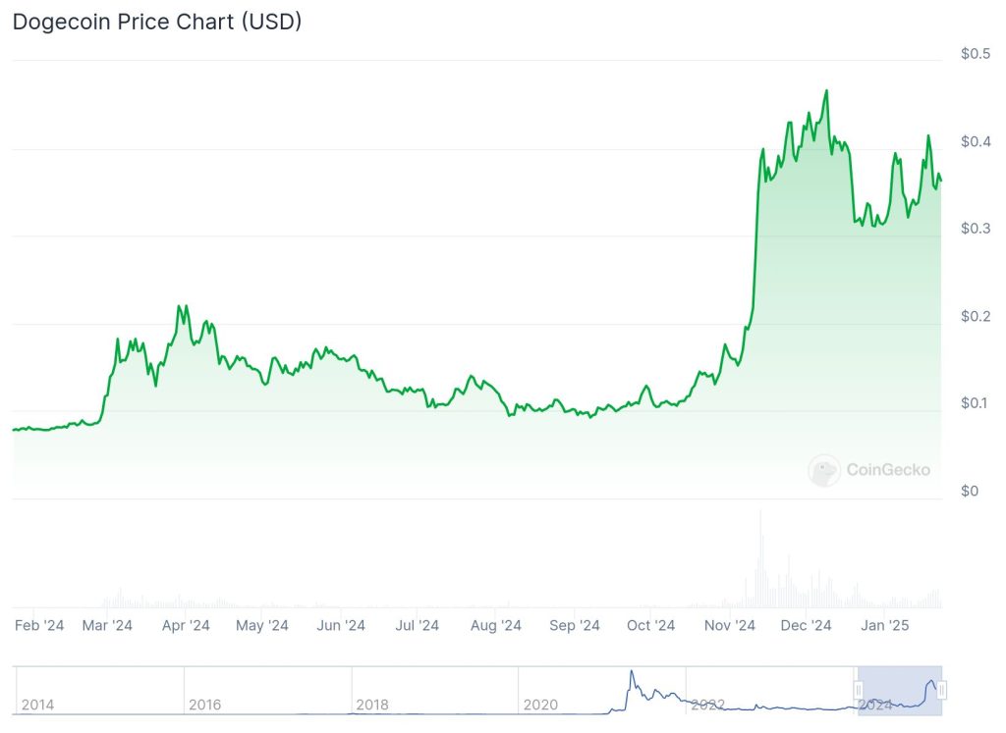Select the 2020 marker in navigator
This screenshot has width=1006, height=733.
click(x=540, y=705)
